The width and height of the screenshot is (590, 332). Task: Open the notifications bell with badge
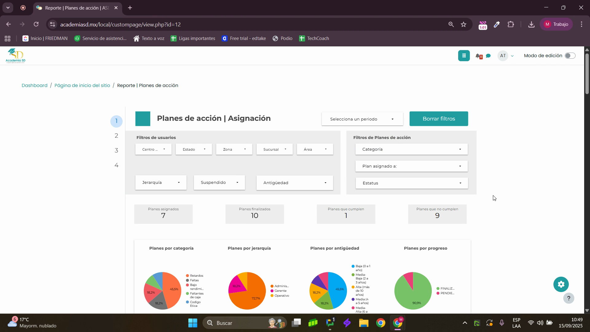click(x=478, y=56)
